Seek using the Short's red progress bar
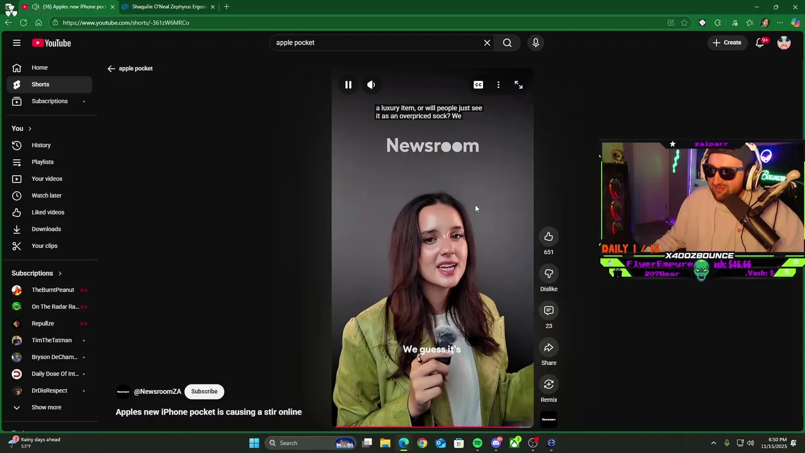The height and width of the screenshot is (453, 805). (x=433, y=427)
